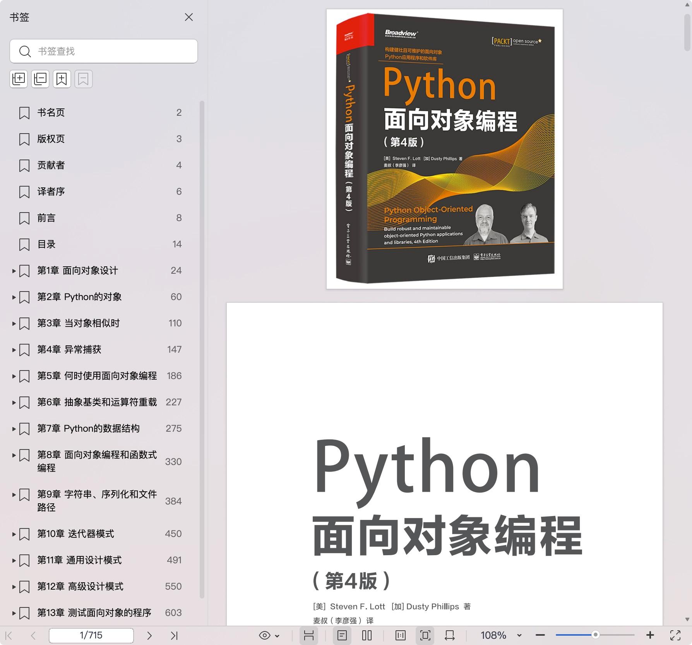Click bookmark icon beside 第12章 高级设计模式
This screenshot has height=645, width=692.
pos(24,587)
